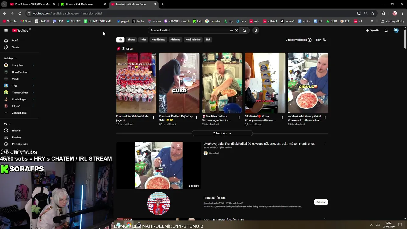The height and width of the screenshot is (229, 407).
Task: Click the search magnifier button
Action: (x=244, y=31)
